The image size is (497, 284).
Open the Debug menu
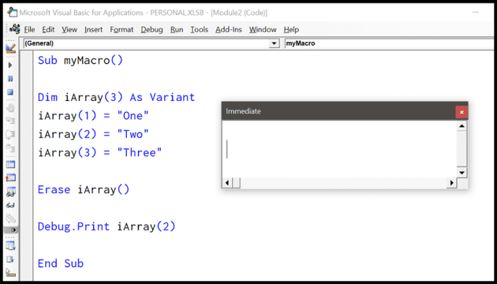153,30
